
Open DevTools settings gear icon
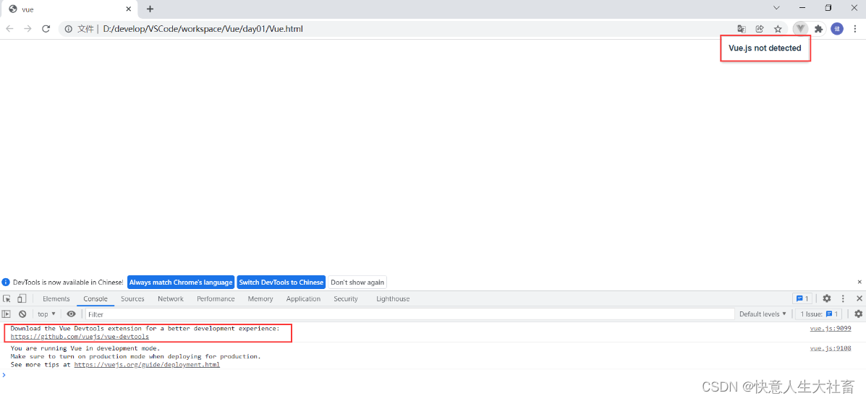[826, 298]
